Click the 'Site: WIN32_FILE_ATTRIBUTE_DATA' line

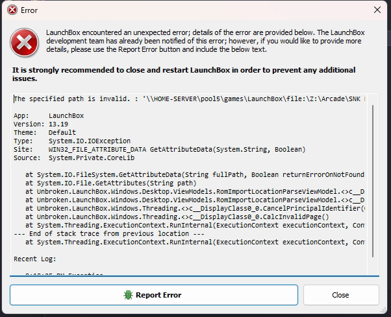pos(159,150)
